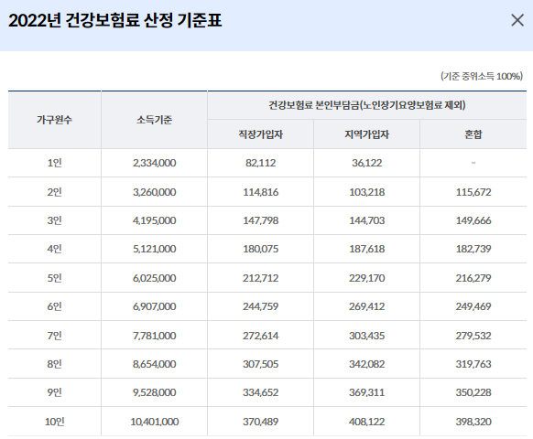Click the 지역가입자 column header

point(366,134)
